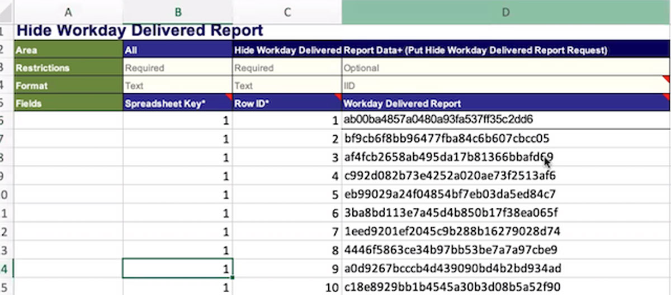Select the report ID starting with 'a0d9267b'
671x295 pixels.
tap(506, 269)
